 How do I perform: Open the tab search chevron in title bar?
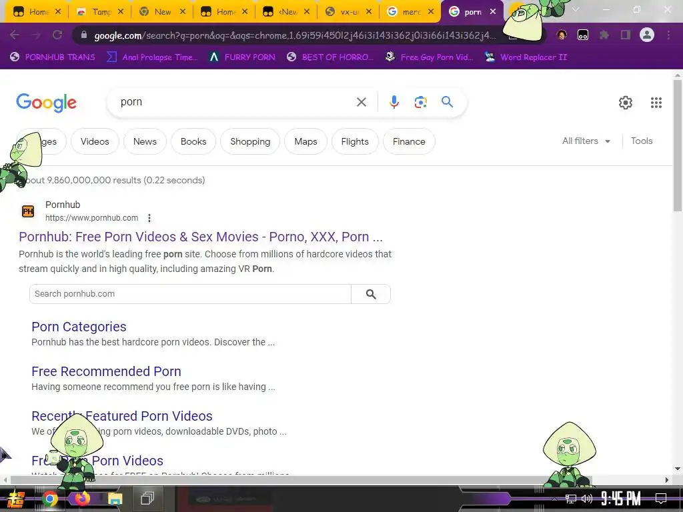tap(576, 9)
